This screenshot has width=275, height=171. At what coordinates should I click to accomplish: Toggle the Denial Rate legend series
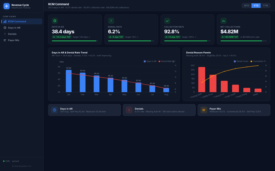166,61
